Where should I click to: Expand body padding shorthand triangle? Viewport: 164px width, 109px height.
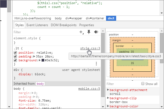click(34, 97)
